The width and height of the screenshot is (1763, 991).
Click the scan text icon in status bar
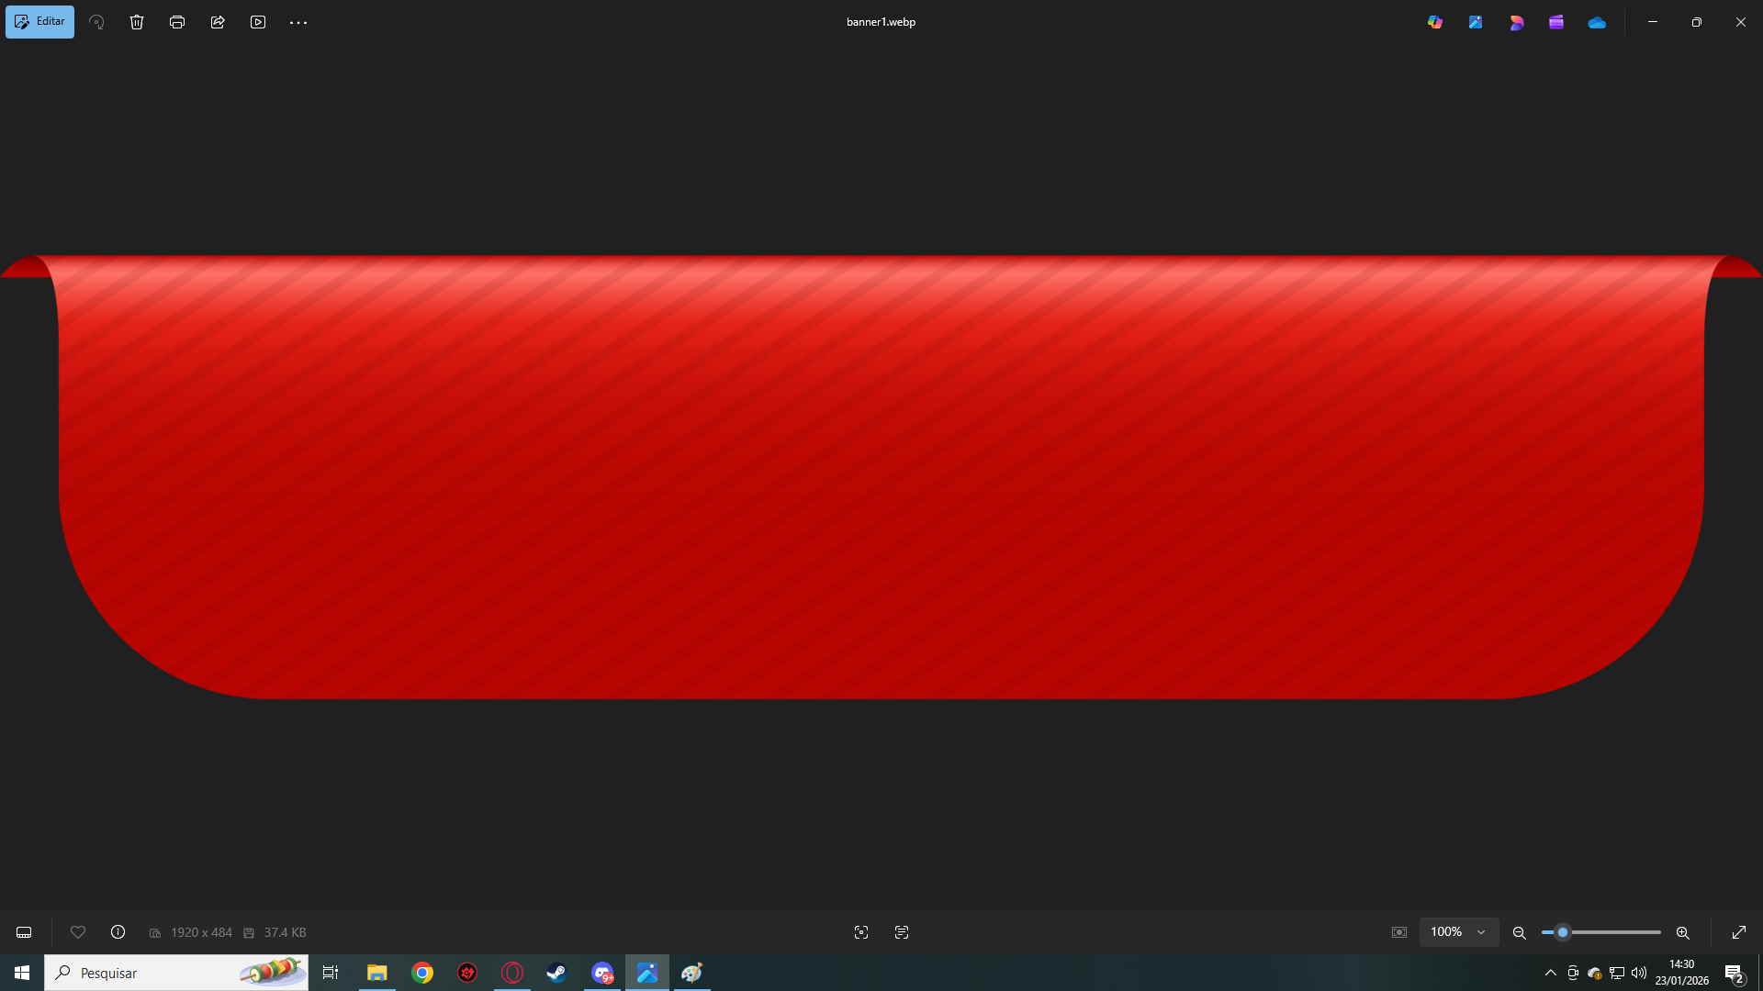tap(902, 932)
